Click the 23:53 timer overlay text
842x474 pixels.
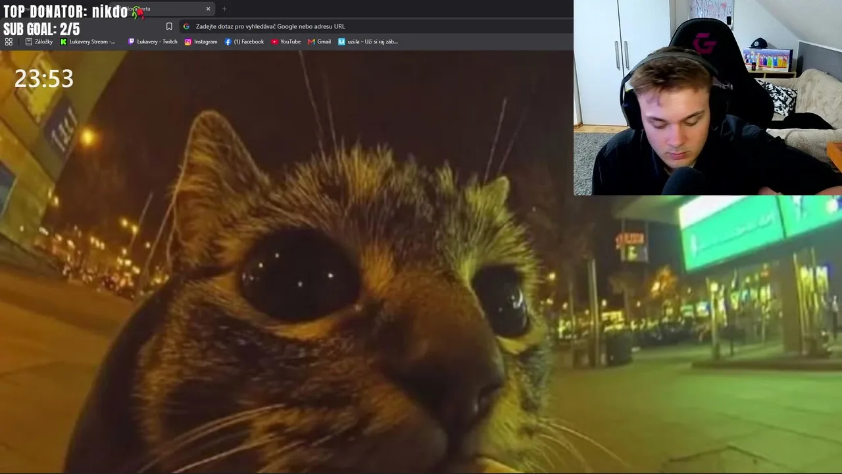pos(44,79)
